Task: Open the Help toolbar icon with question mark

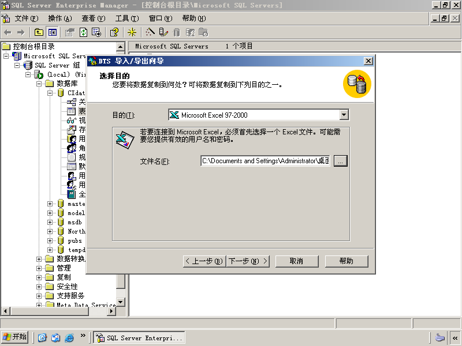Action: pos(114,32)
